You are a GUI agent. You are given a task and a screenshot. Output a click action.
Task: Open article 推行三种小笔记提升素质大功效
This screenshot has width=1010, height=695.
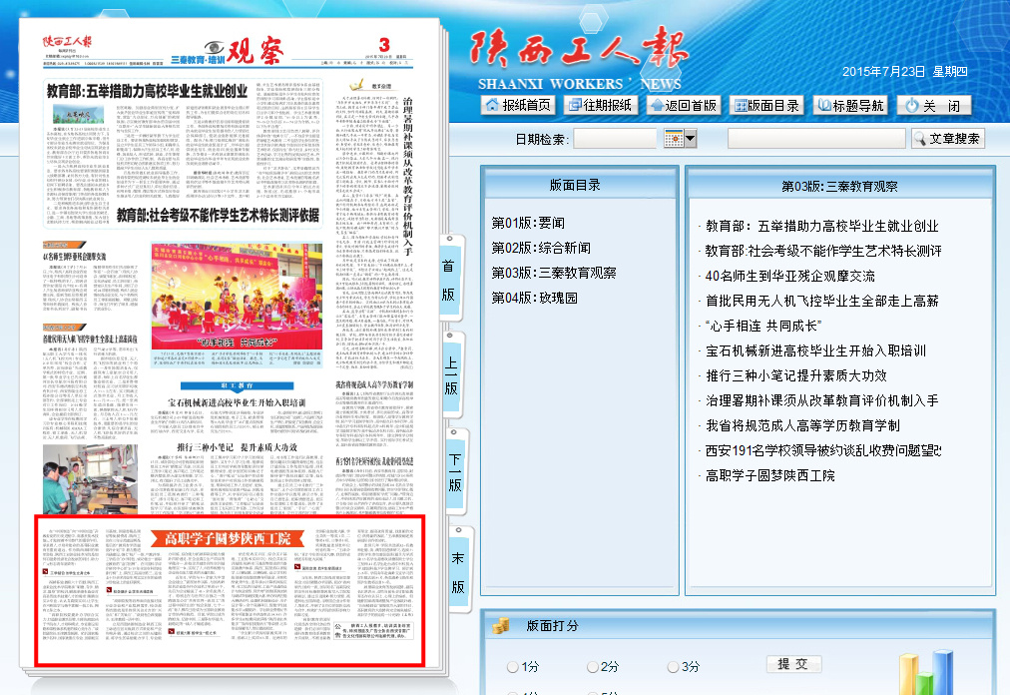796,375
